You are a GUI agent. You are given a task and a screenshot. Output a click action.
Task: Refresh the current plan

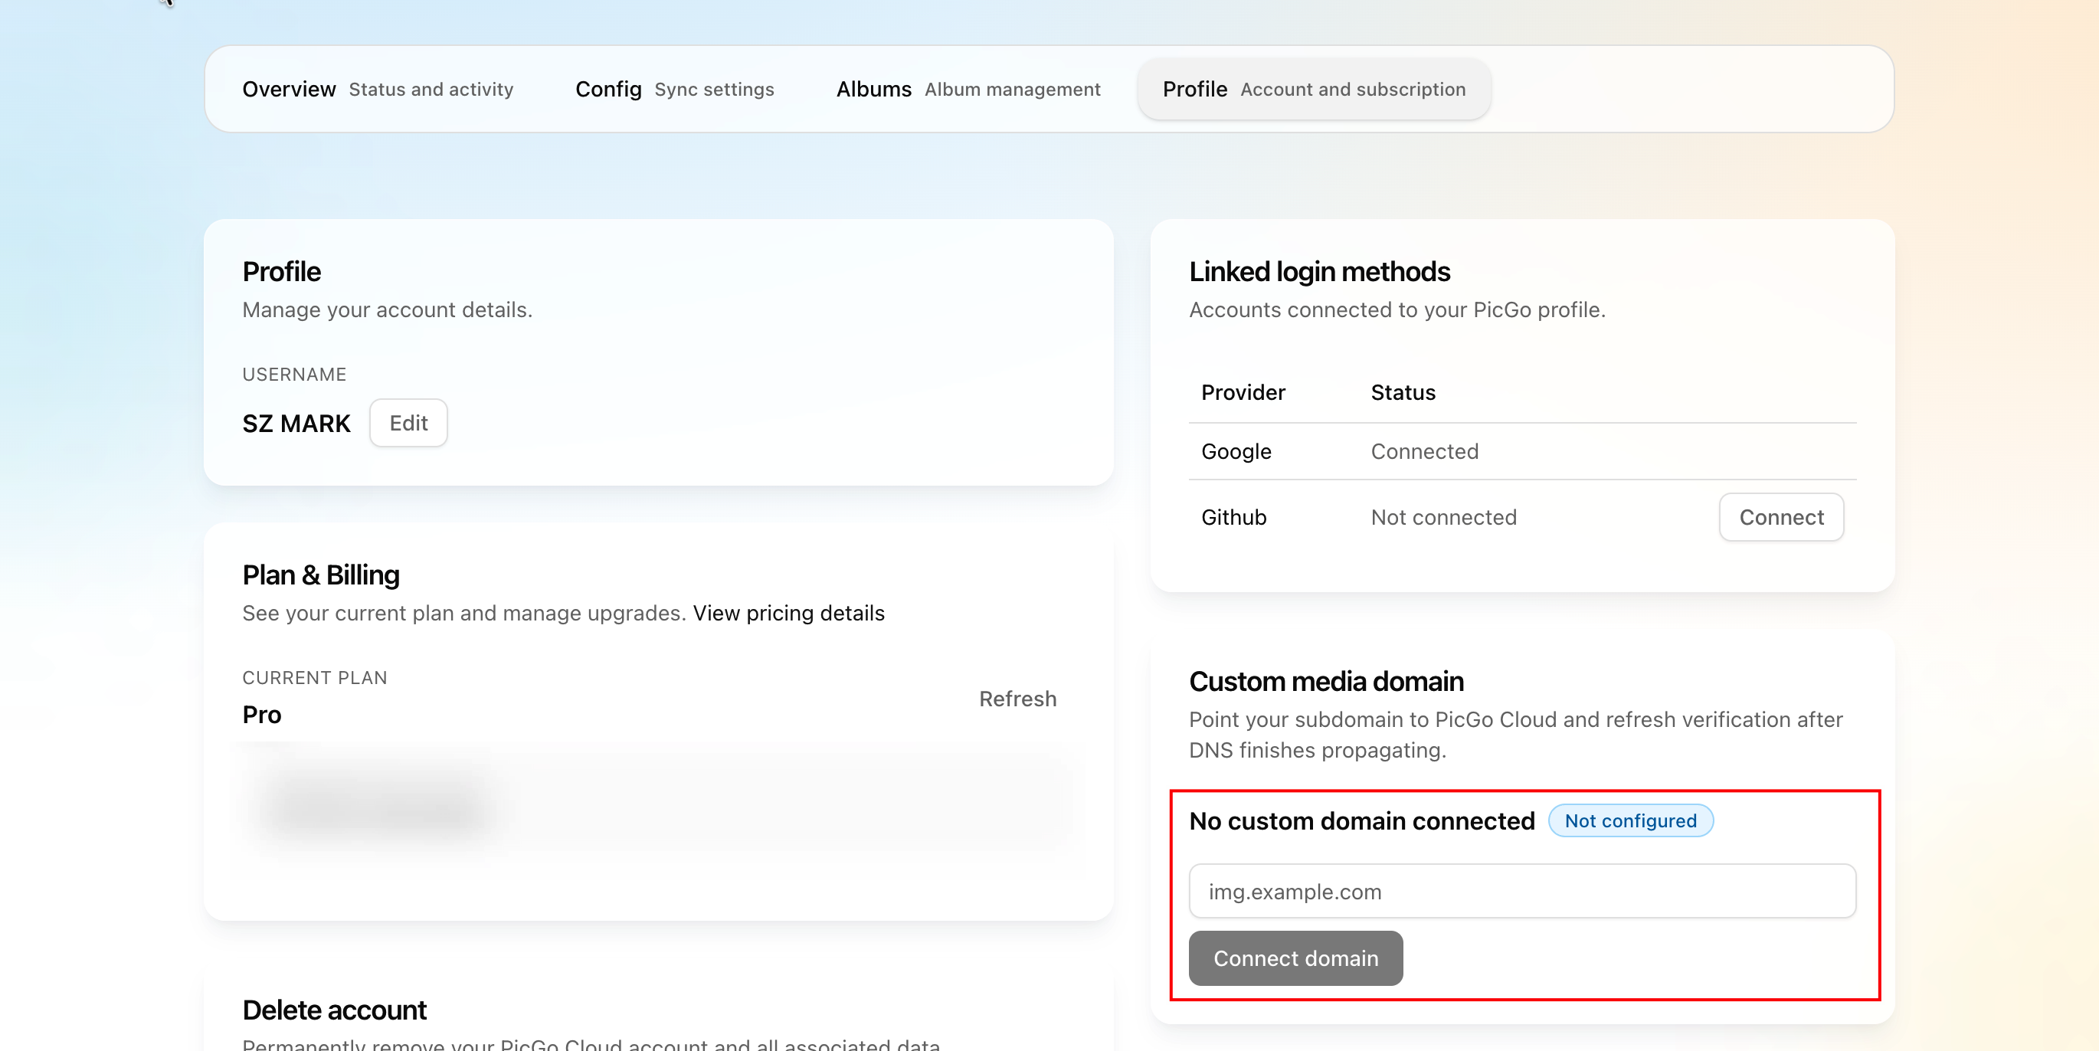pyautogui.click(x=1017, y=699)
